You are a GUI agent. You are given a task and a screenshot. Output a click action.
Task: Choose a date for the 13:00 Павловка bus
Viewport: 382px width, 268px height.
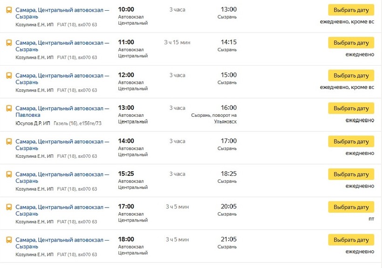pos(351,108)
